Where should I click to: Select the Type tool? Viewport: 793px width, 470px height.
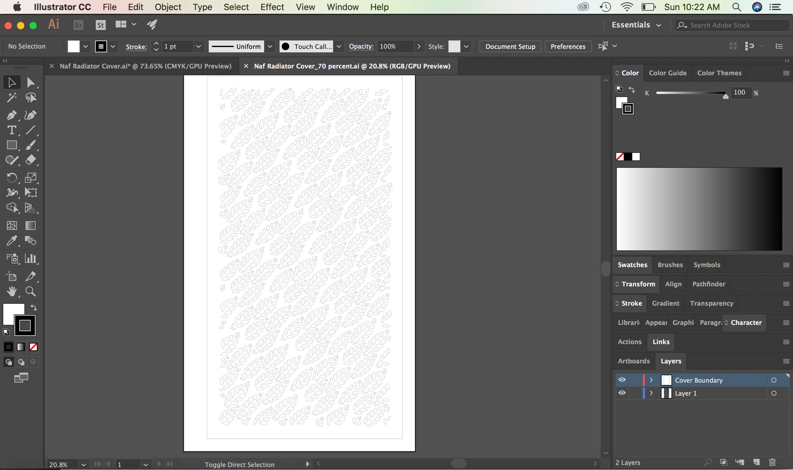coord(12,130)
